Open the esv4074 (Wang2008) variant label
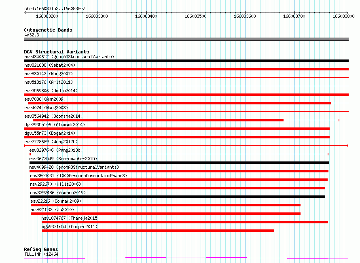Viewport: 360px width, 263px height. coord(46,108)
